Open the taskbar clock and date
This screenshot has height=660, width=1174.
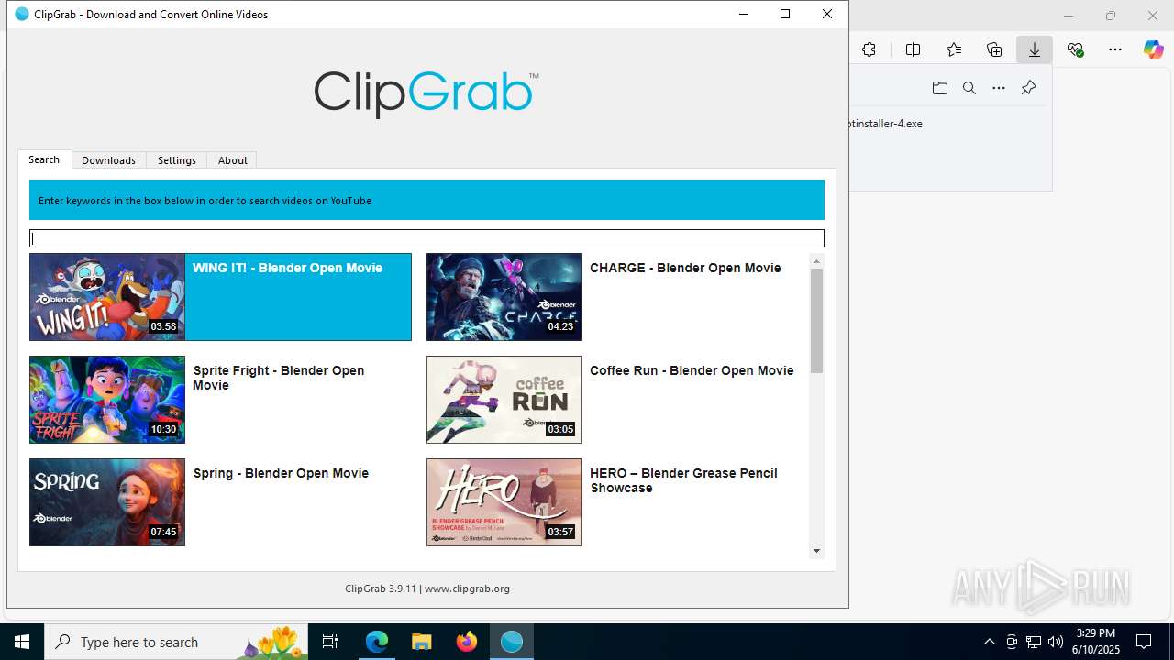point(1096,642)
